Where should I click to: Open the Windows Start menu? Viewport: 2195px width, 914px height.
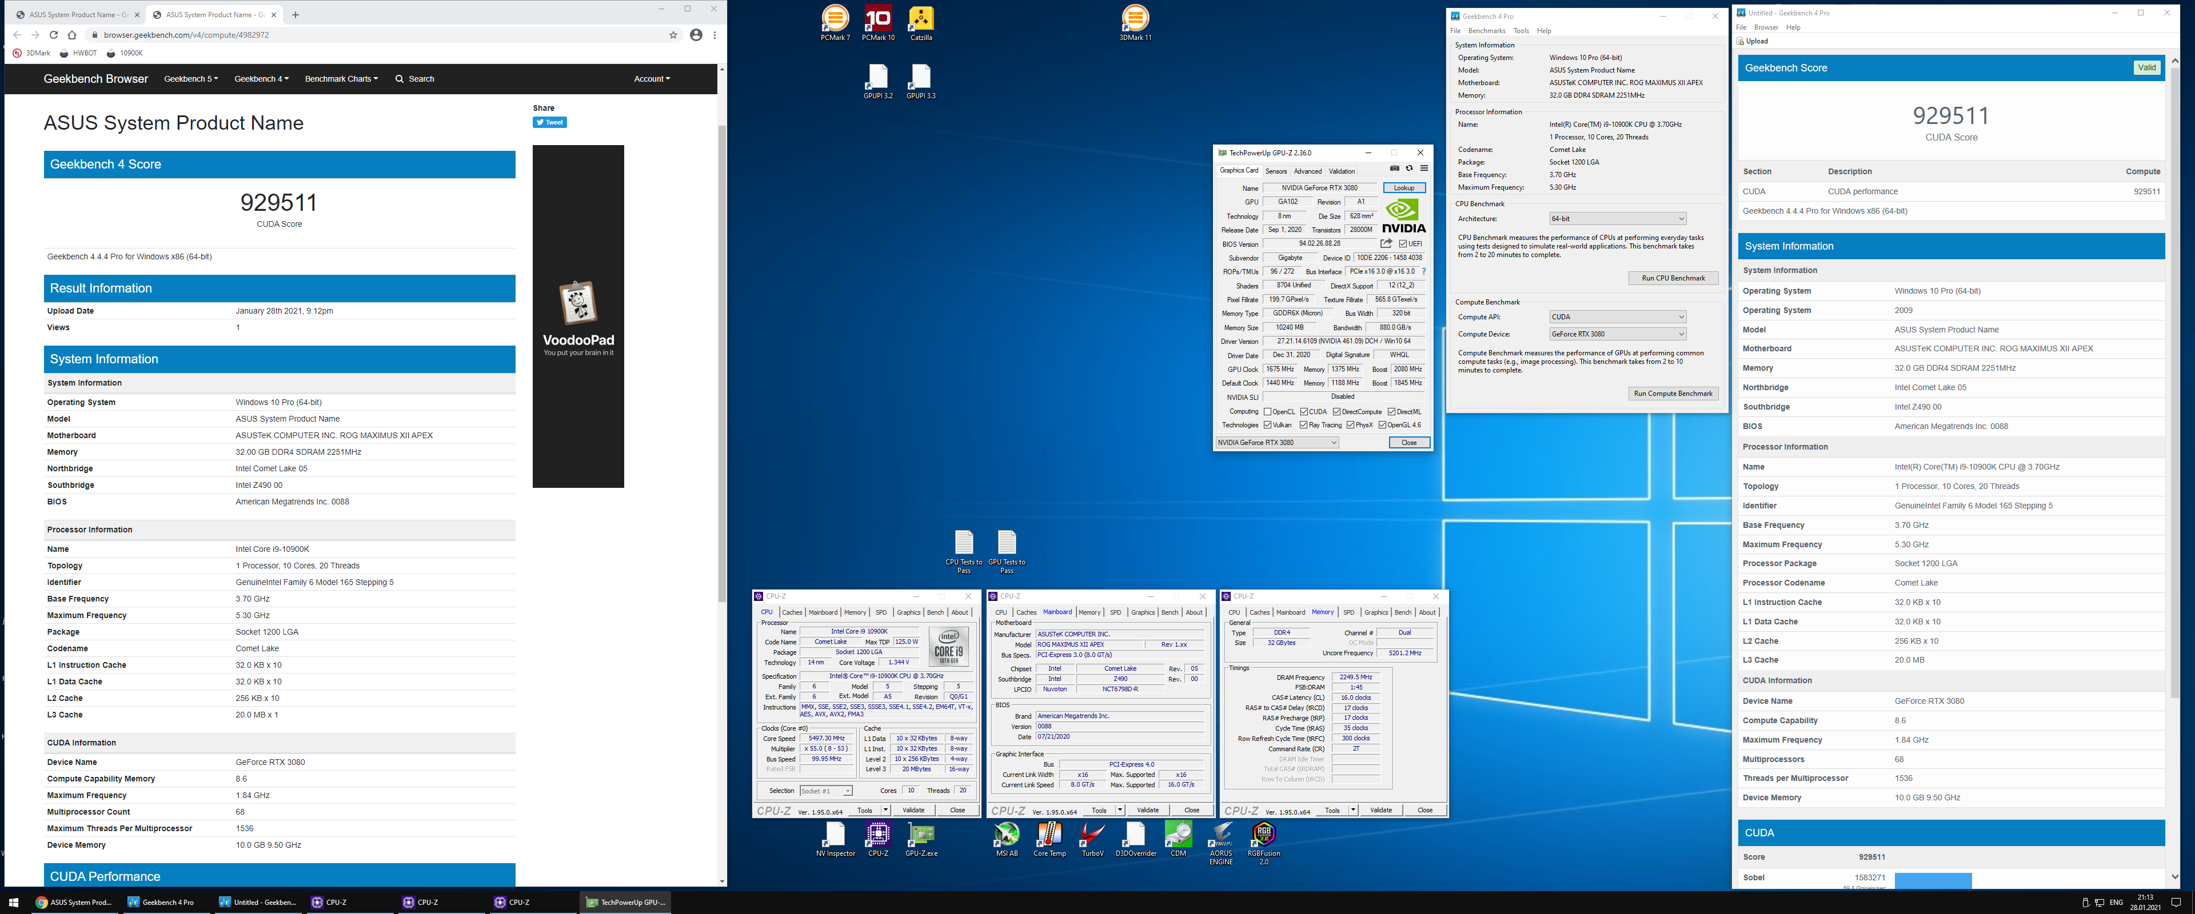[14, 902]
